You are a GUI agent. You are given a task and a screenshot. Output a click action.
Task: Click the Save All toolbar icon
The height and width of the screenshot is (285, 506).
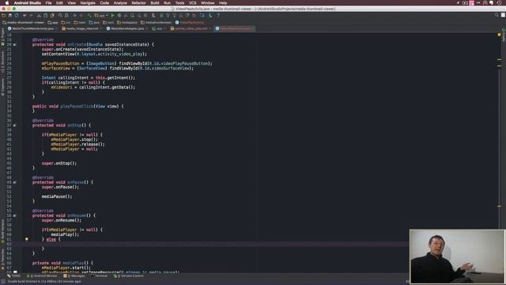tap(10, 15)
